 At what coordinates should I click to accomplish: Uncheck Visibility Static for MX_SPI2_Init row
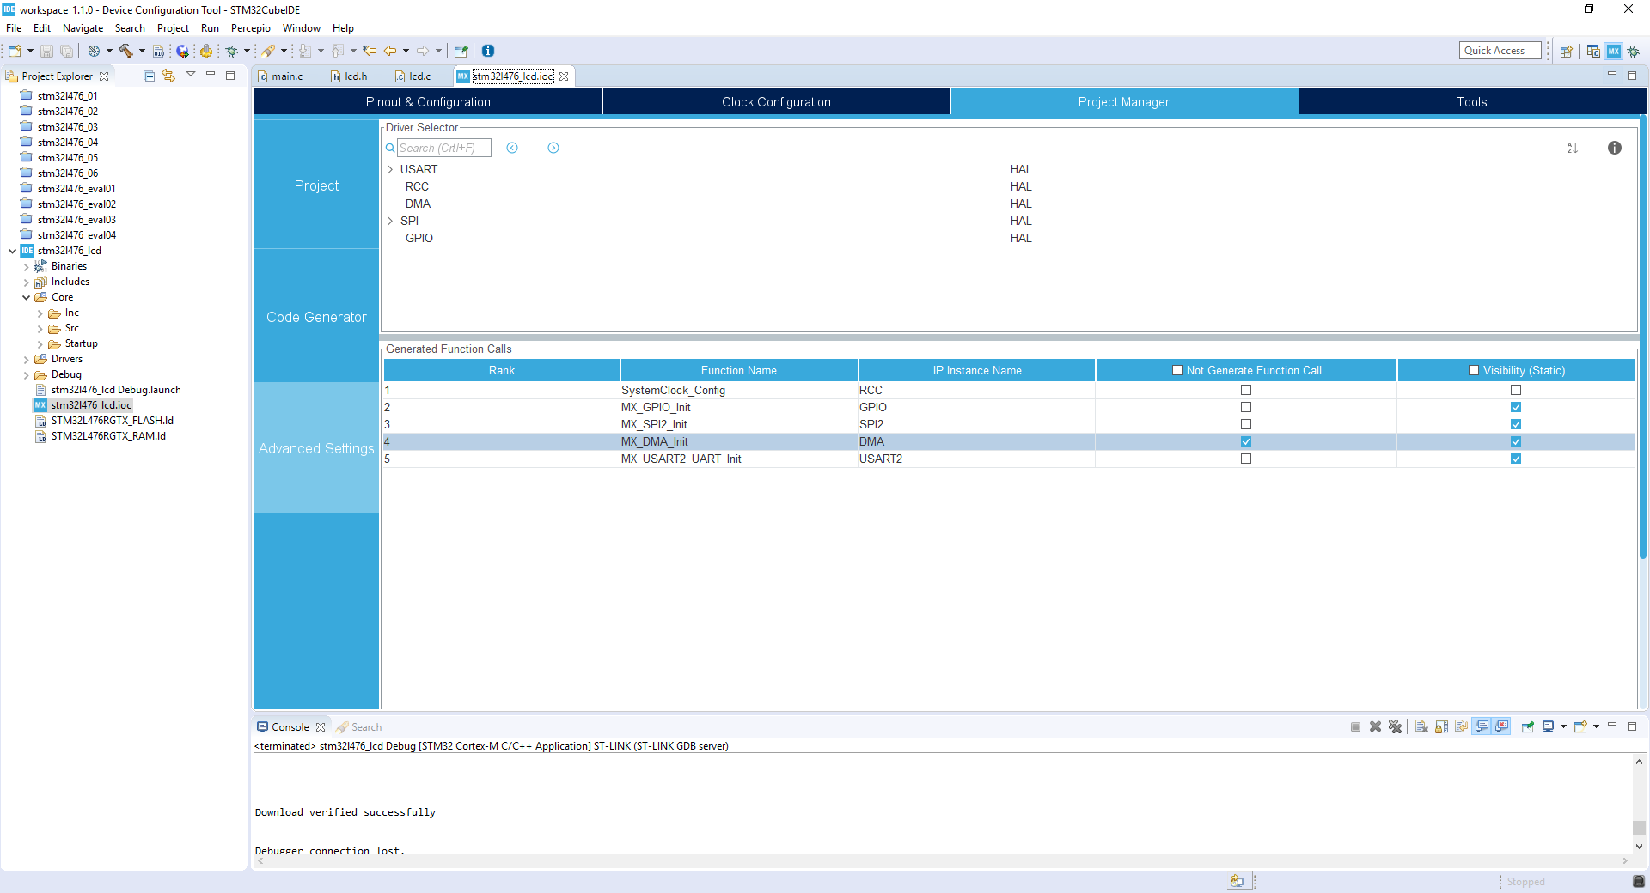(x=1516, y=424)
